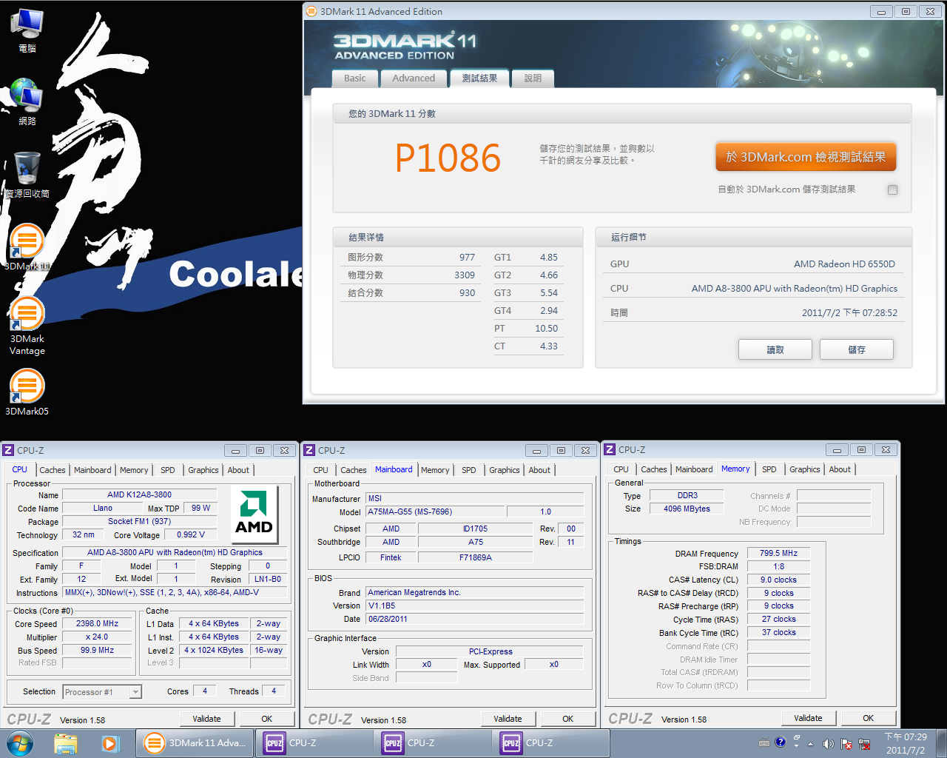Open CPU tab in CPU-Z Memory timings window

(x=621, y=469)
